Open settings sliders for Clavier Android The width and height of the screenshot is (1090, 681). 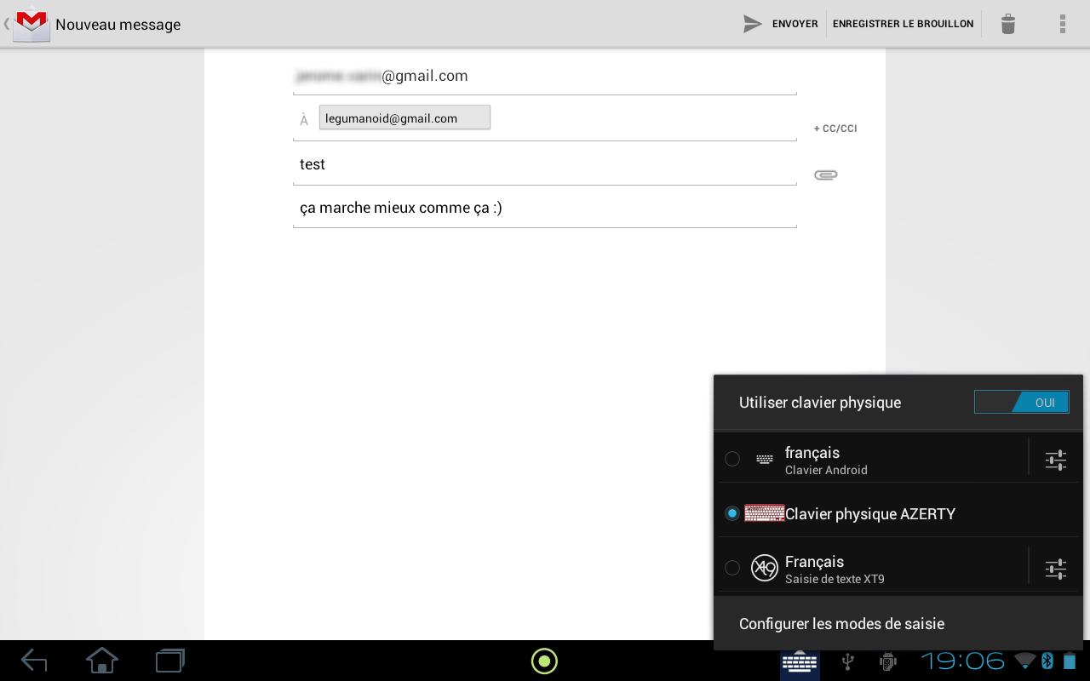1056,460
